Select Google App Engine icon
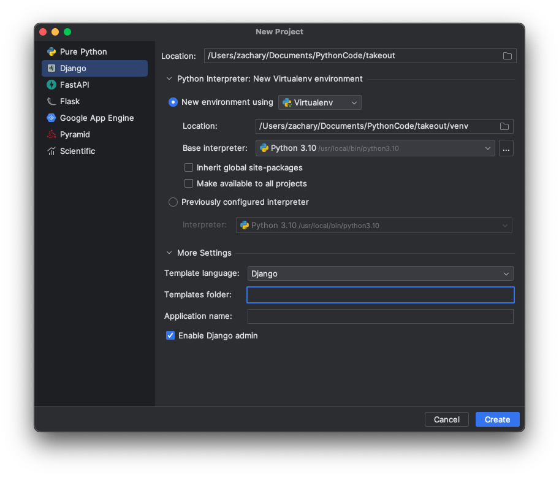The width and height of the screenshot is (559, 477). point(51,118)
